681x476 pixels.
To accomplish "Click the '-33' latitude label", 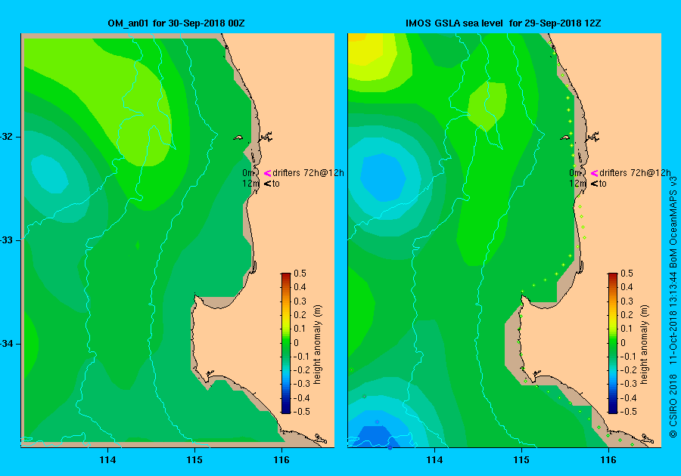I will (7, 240).
